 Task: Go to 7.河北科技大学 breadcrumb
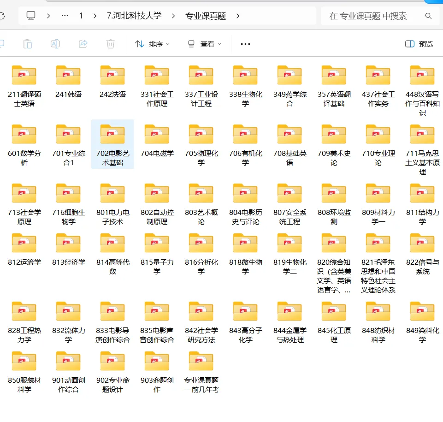point(134,16)
